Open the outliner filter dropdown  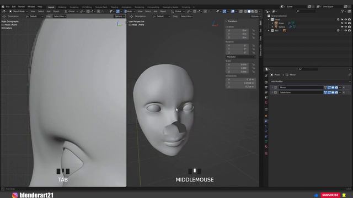pos(343,11)
